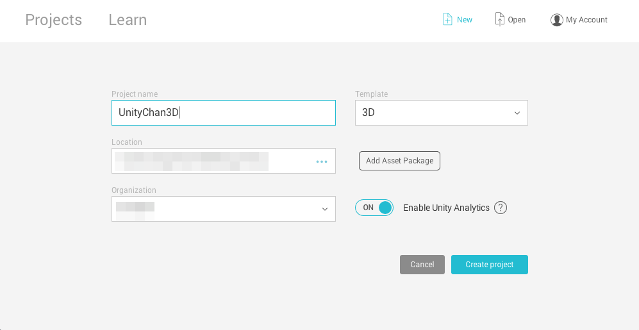Open the Template dropdown showing 3D
This screenshot has height=330, width=639.
pos(436,113)
